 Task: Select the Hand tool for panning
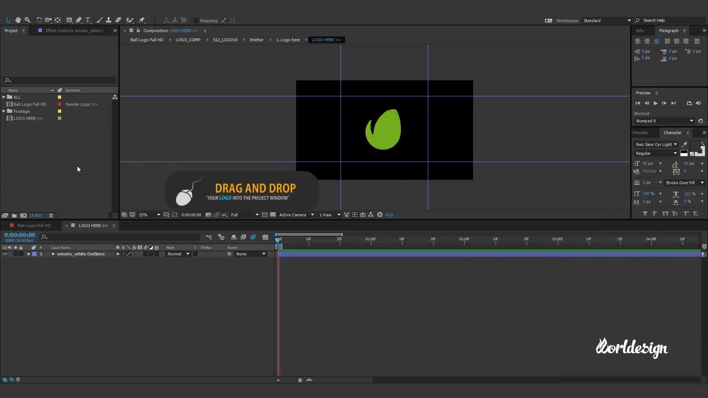point(18,20)
